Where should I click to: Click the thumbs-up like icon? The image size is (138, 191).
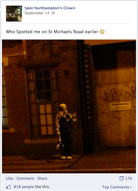8,187
